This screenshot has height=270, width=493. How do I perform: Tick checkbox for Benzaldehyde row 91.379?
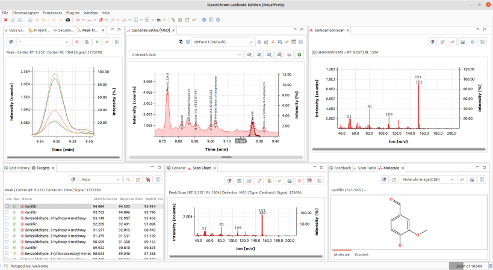pyautogui.click(x=7, y=236)
